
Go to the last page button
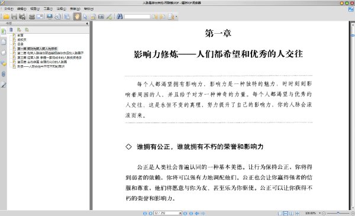click(191, 213)
